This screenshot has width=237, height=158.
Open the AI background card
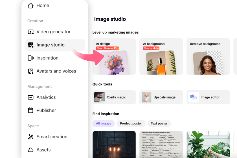click(161, 56)
